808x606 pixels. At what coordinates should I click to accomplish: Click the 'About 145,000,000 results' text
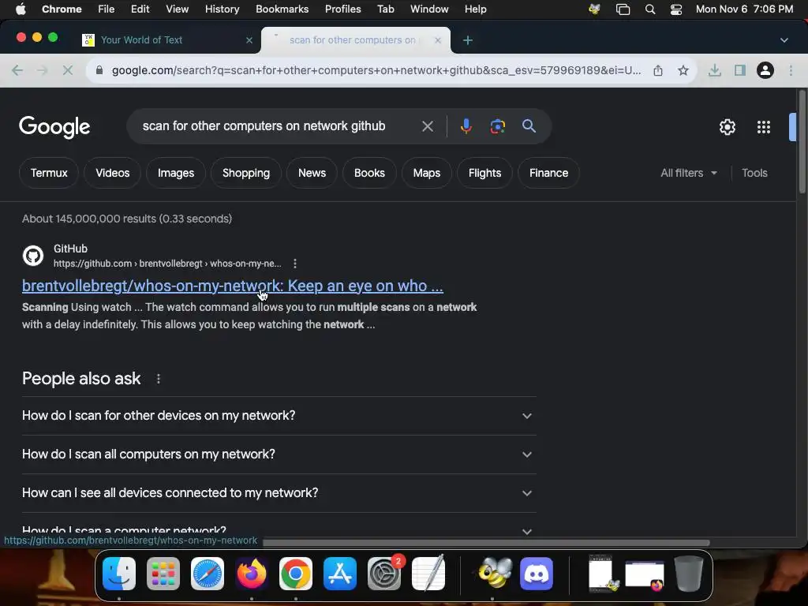(x=127, y=219)
